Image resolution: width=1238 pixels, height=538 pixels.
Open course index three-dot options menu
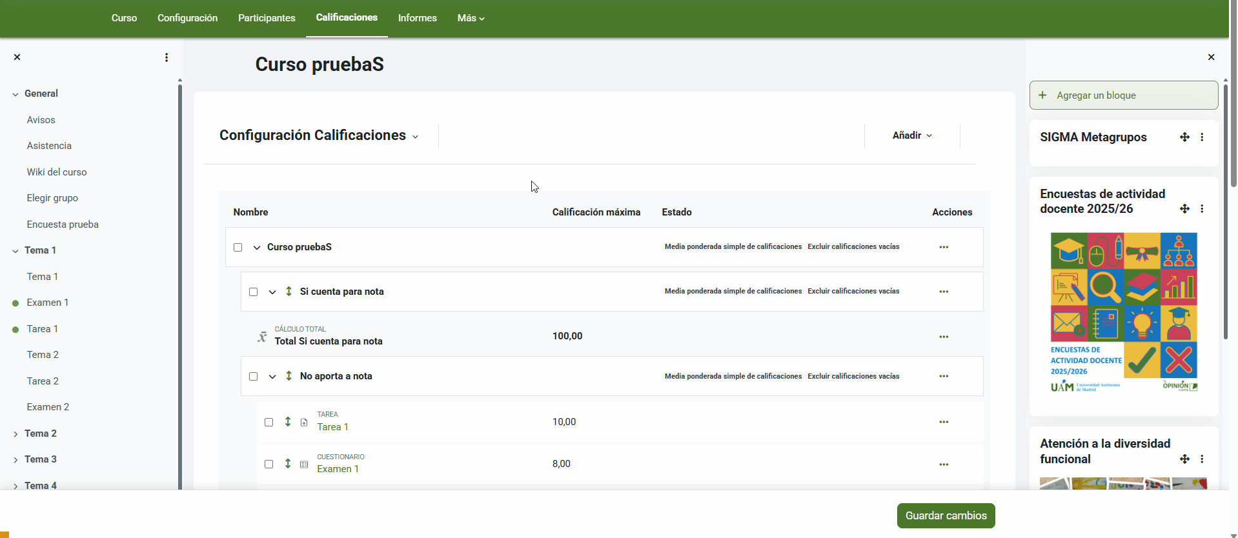click(167, 57)
